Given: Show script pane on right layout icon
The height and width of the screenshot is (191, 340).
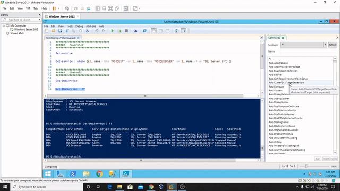Looking at the screenshot, I should click(160, 31).
